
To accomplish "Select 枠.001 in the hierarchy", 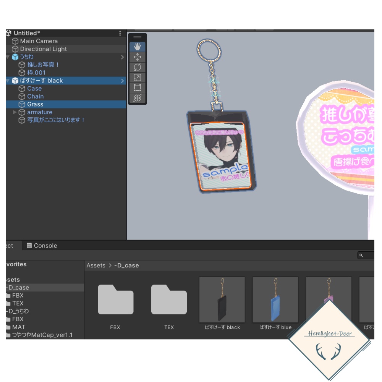I will click(66, 73).
